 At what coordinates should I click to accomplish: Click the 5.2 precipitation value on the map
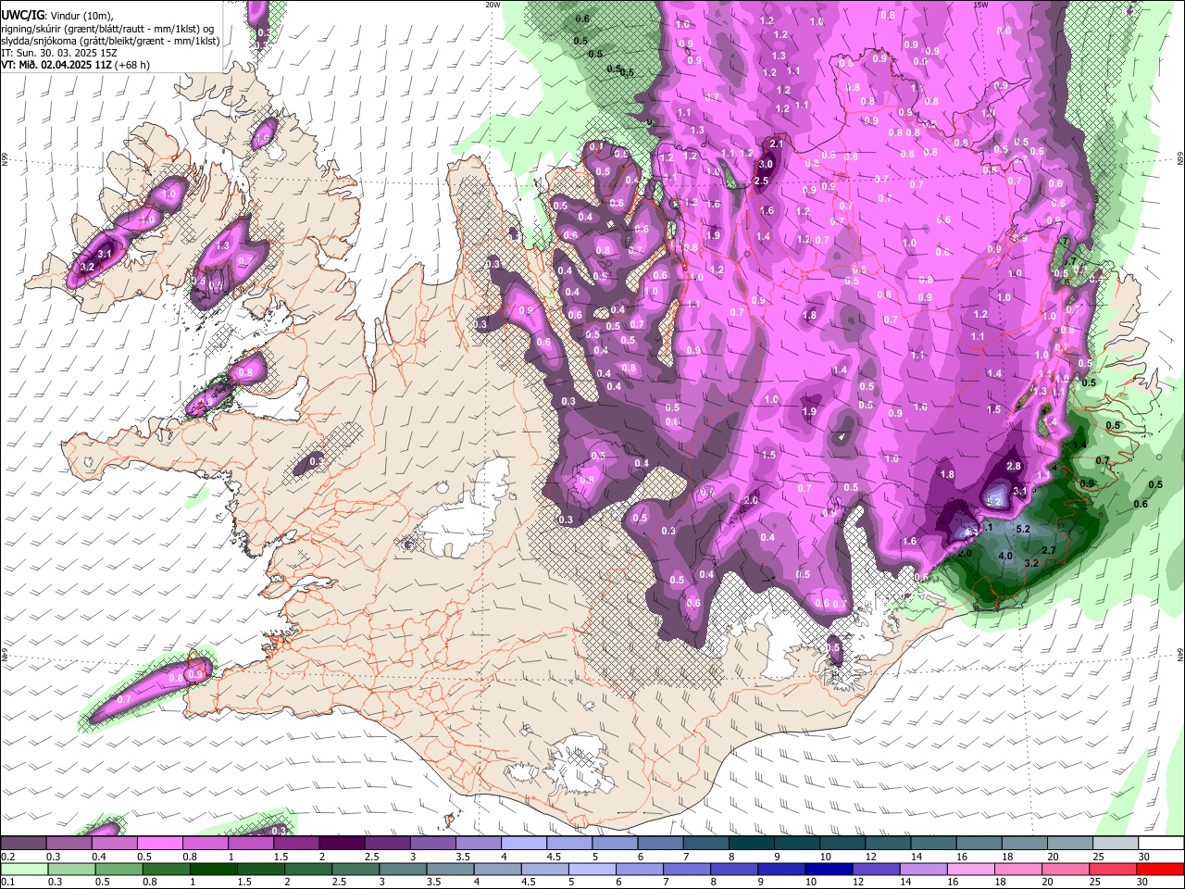coord(1023,529)
